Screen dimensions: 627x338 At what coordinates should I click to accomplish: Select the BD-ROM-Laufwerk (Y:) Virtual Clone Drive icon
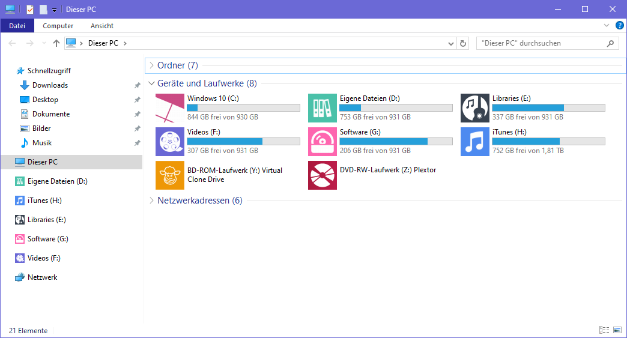(x=169, y=175)
